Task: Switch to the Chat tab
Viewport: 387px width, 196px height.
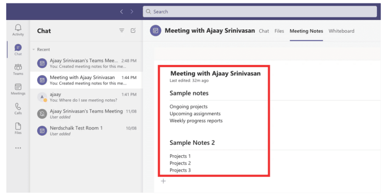Action: [264, 31]
